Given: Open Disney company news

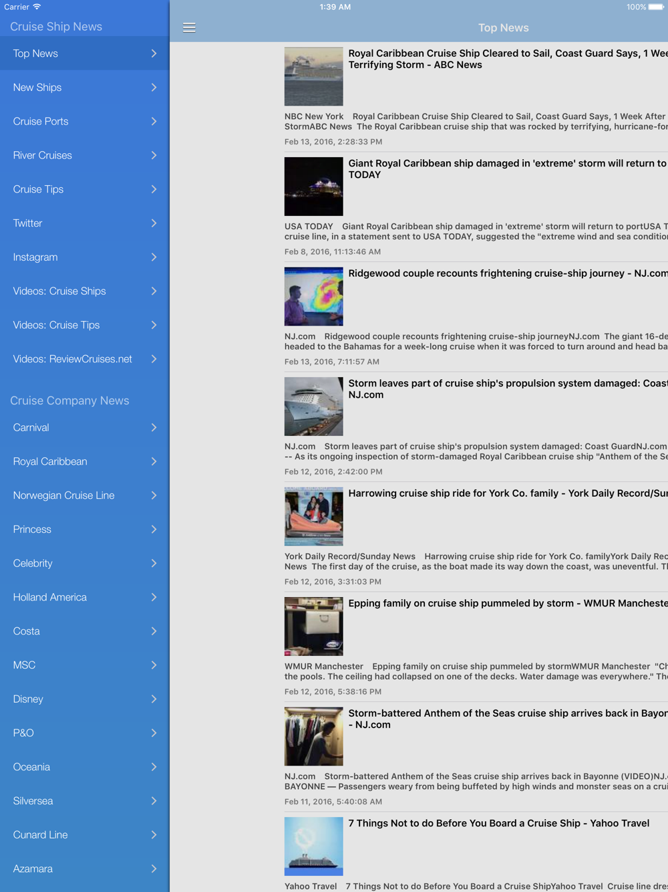Looking at the screenshot, I should 85,699.
